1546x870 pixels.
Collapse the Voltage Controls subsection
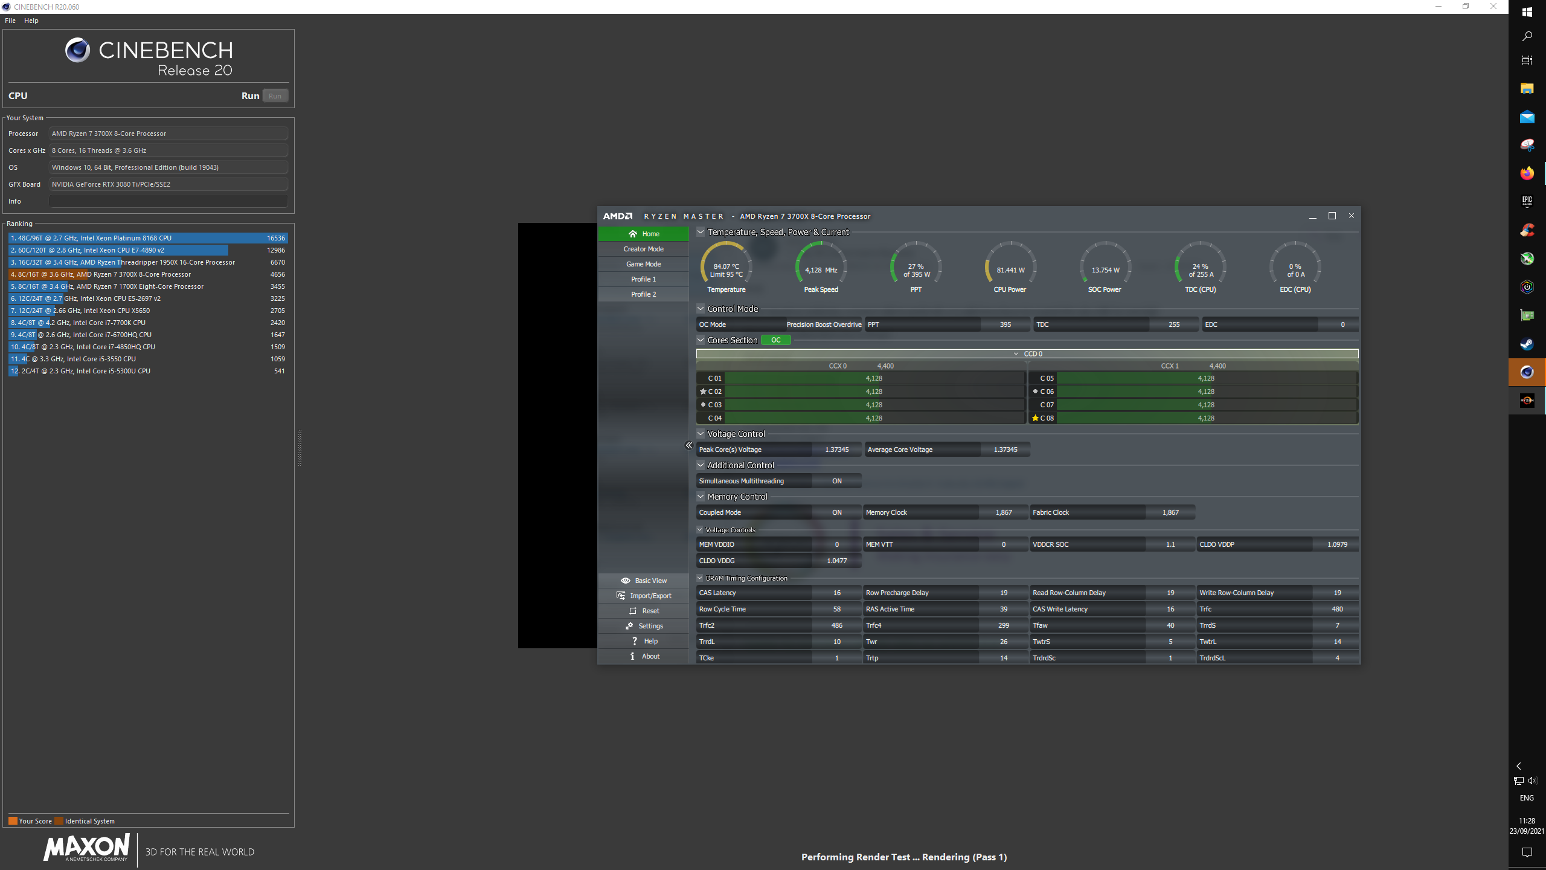click(x=701, y=530)
